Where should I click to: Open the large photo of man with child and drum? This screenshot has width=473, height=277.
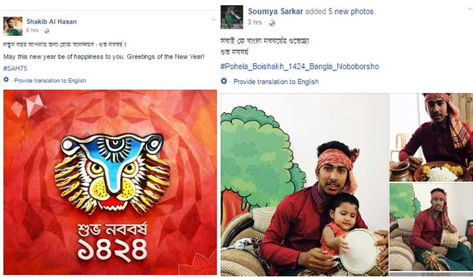tap(305, 184)
